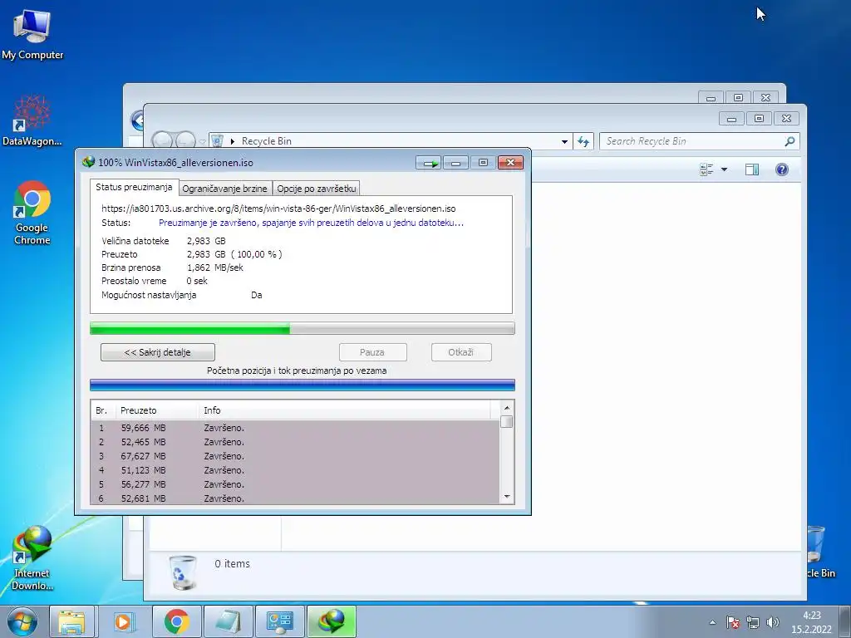Viewport: 851px width, 638px height.
Task: Click the IDM download dialog title icon
Action: pos(88,162)
